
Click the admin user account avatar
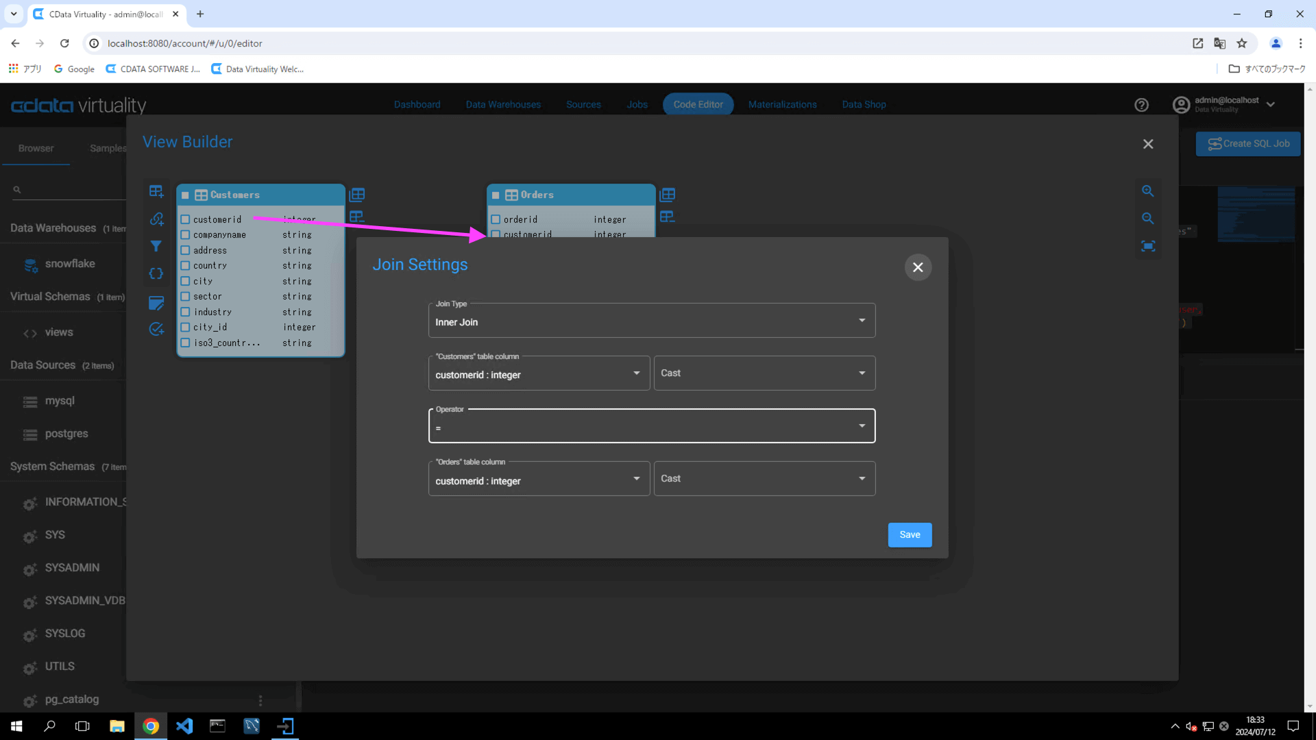(x=1181, y=105)
